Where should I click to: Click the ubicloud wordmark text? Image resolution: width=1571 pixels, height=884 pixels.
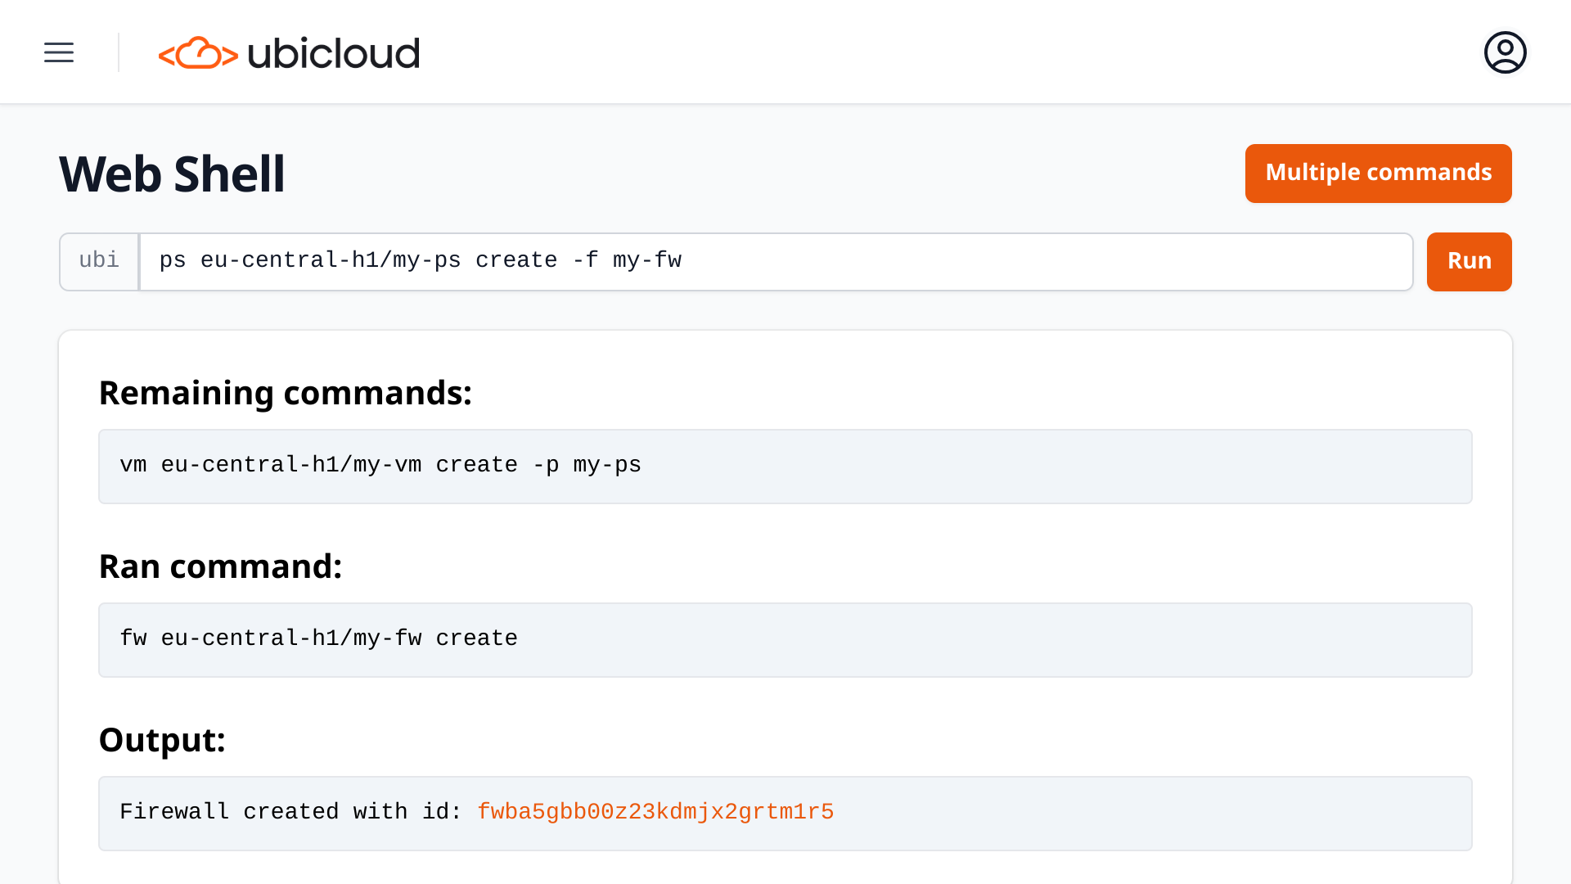pos(333,54)
